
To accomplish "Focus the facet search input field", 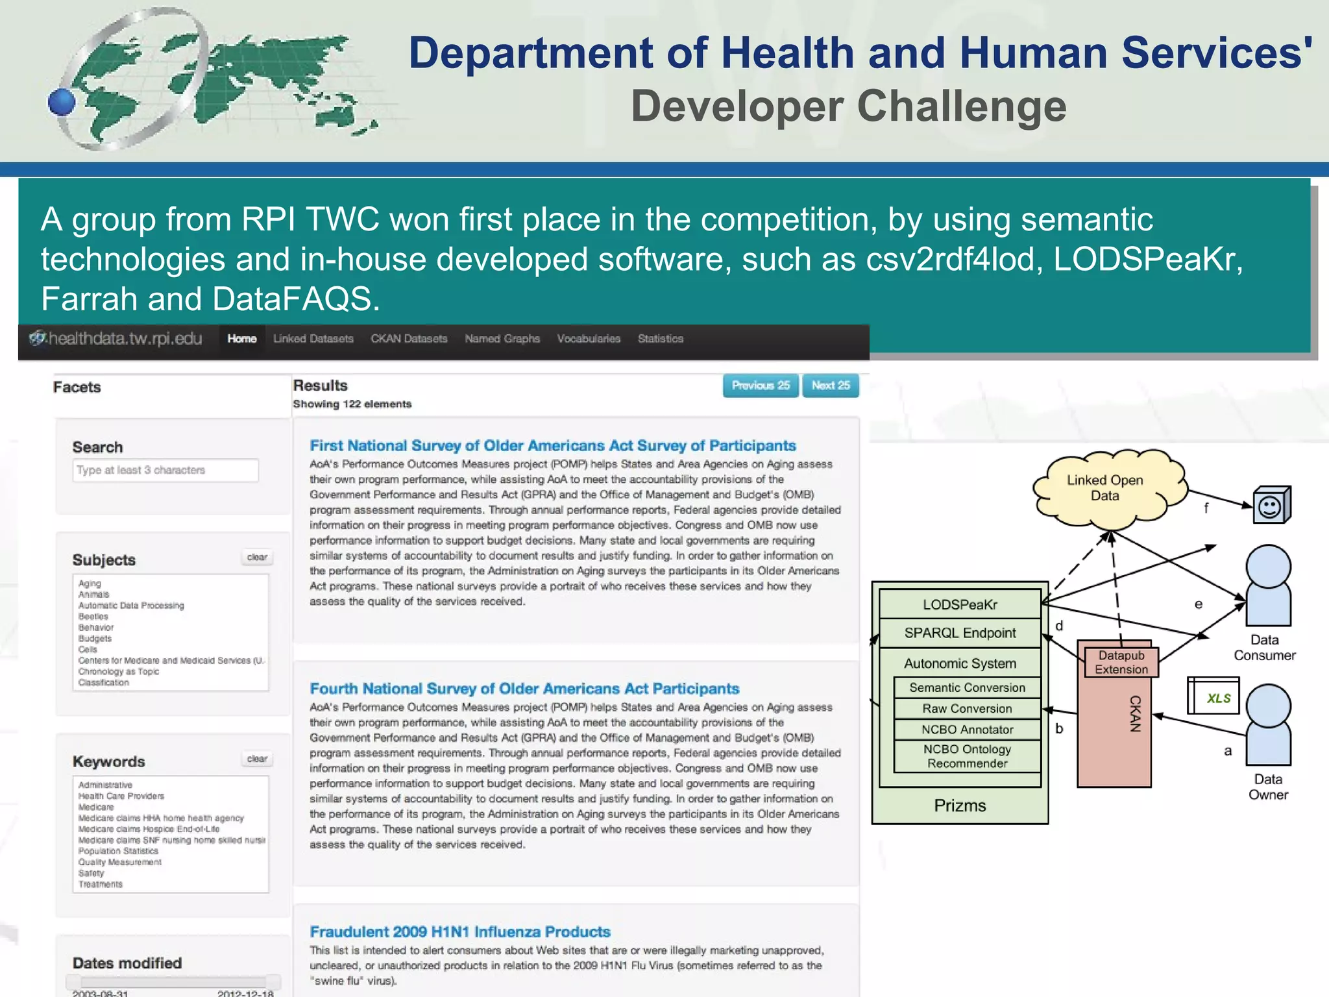I will tap(166, 470).
